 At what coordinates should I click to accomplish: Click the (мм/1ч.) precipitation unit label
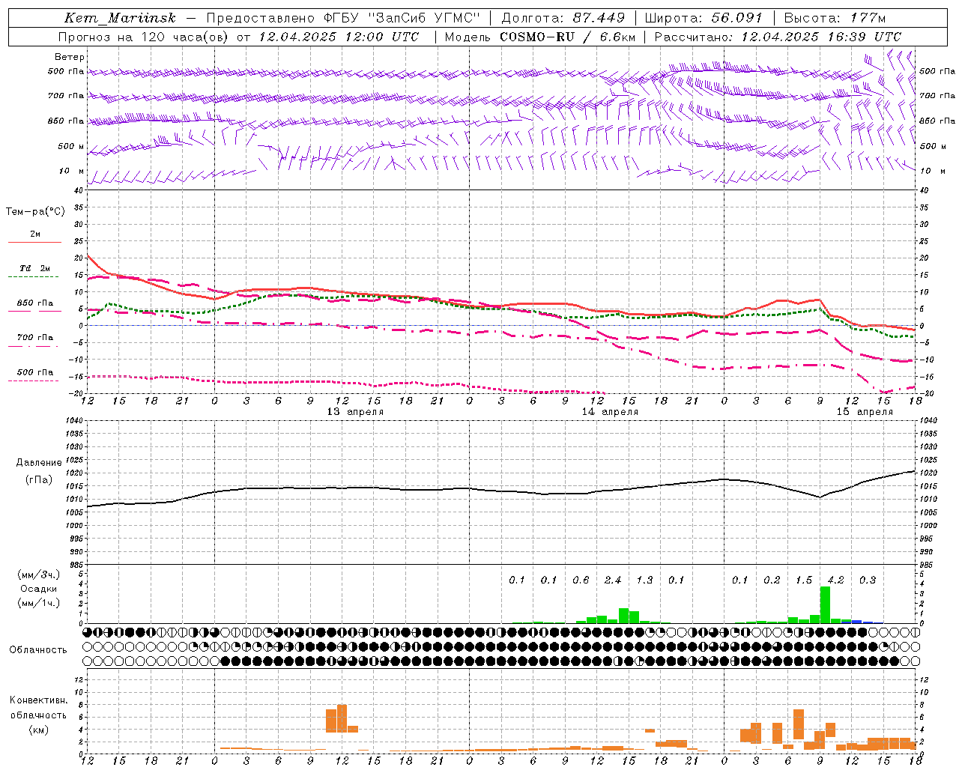point(39,603)
